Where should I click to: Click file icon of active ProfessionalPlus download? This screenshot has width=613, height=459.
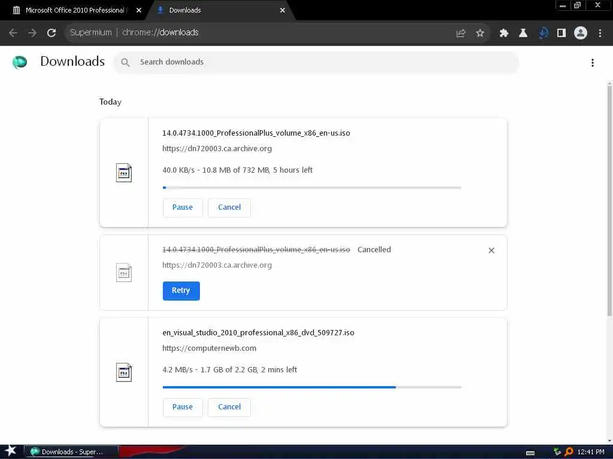(124, 173)
